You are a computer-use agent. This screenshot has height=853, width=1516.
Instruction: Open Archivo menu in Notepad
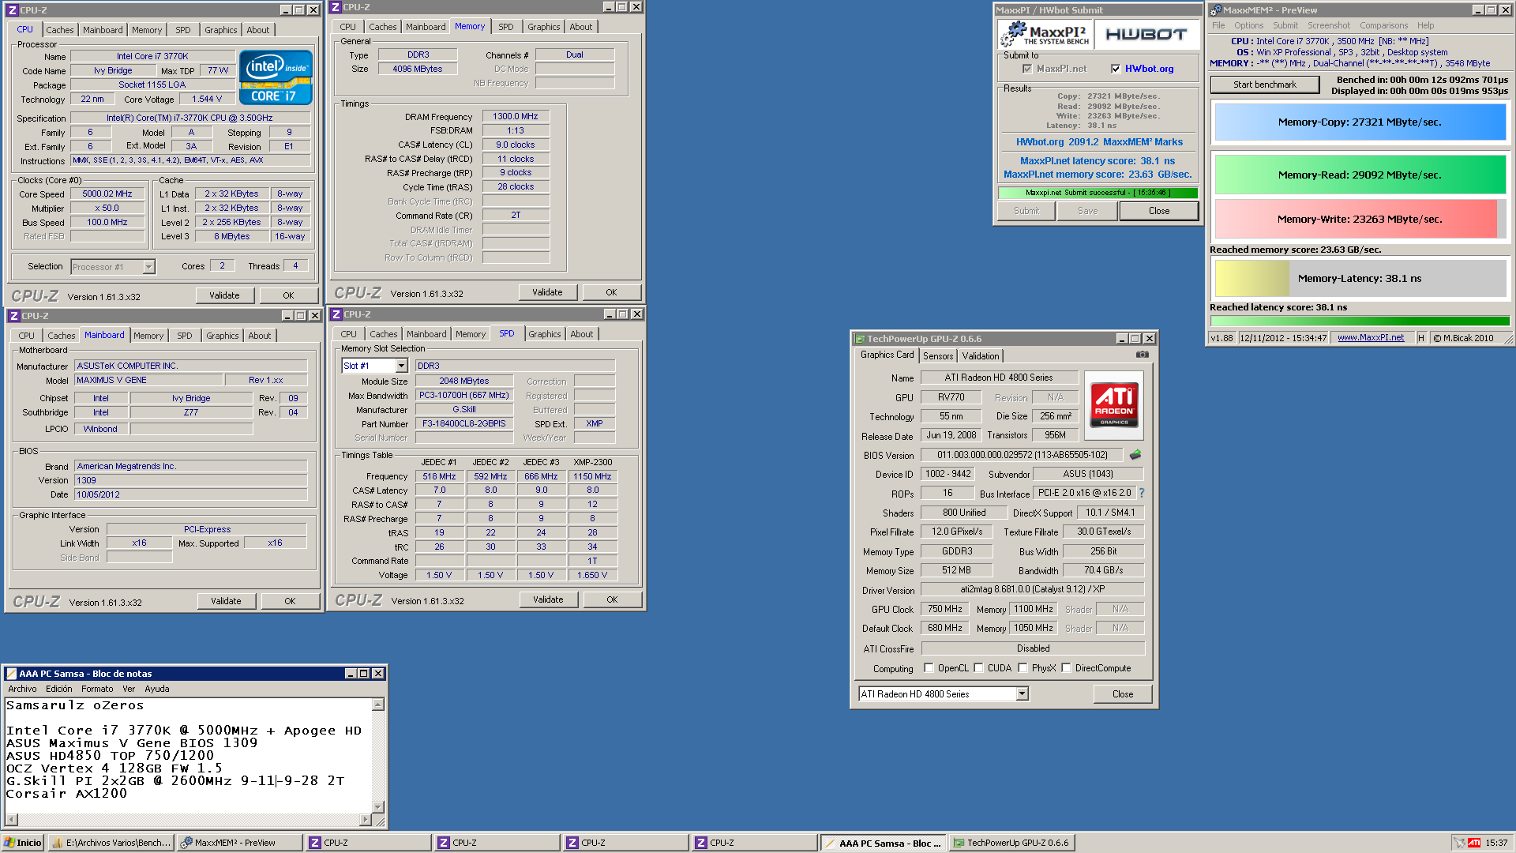tap(22, 689)
